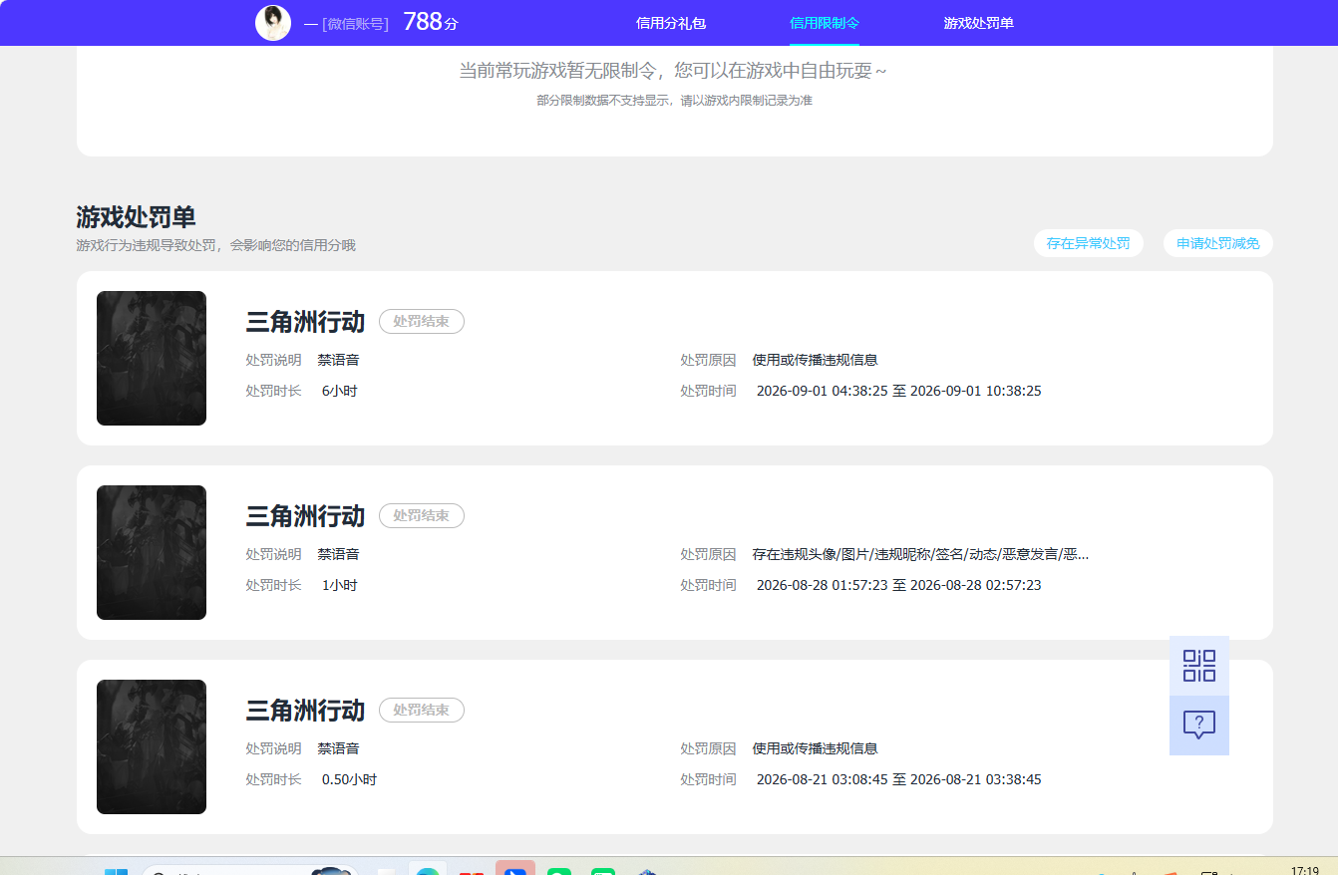Click the notice 当前常玩游戏暂无限制令
The image size is (1338, 875).
point(673,71)
